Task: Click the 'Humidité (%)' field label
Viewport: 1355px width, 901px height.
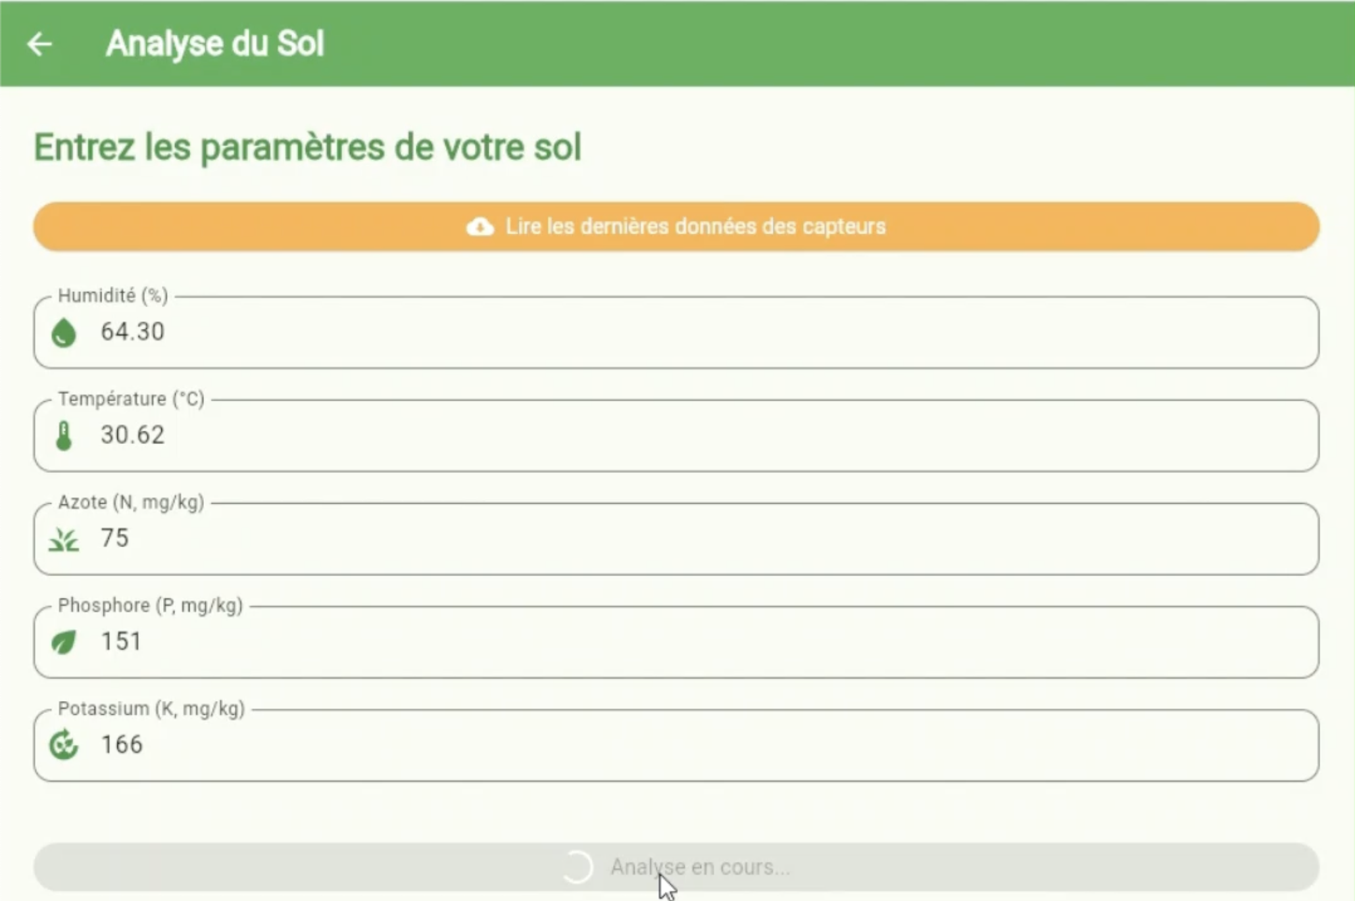Action: pyautogui.click(x=113, y=296)
